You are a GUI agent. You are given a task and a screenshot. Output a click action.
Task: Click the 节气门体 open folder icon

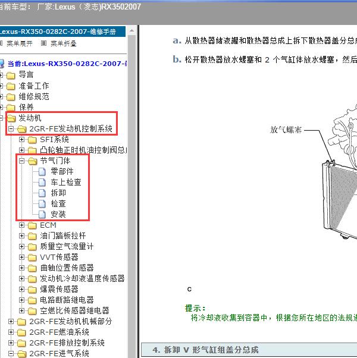coord(33,161)
